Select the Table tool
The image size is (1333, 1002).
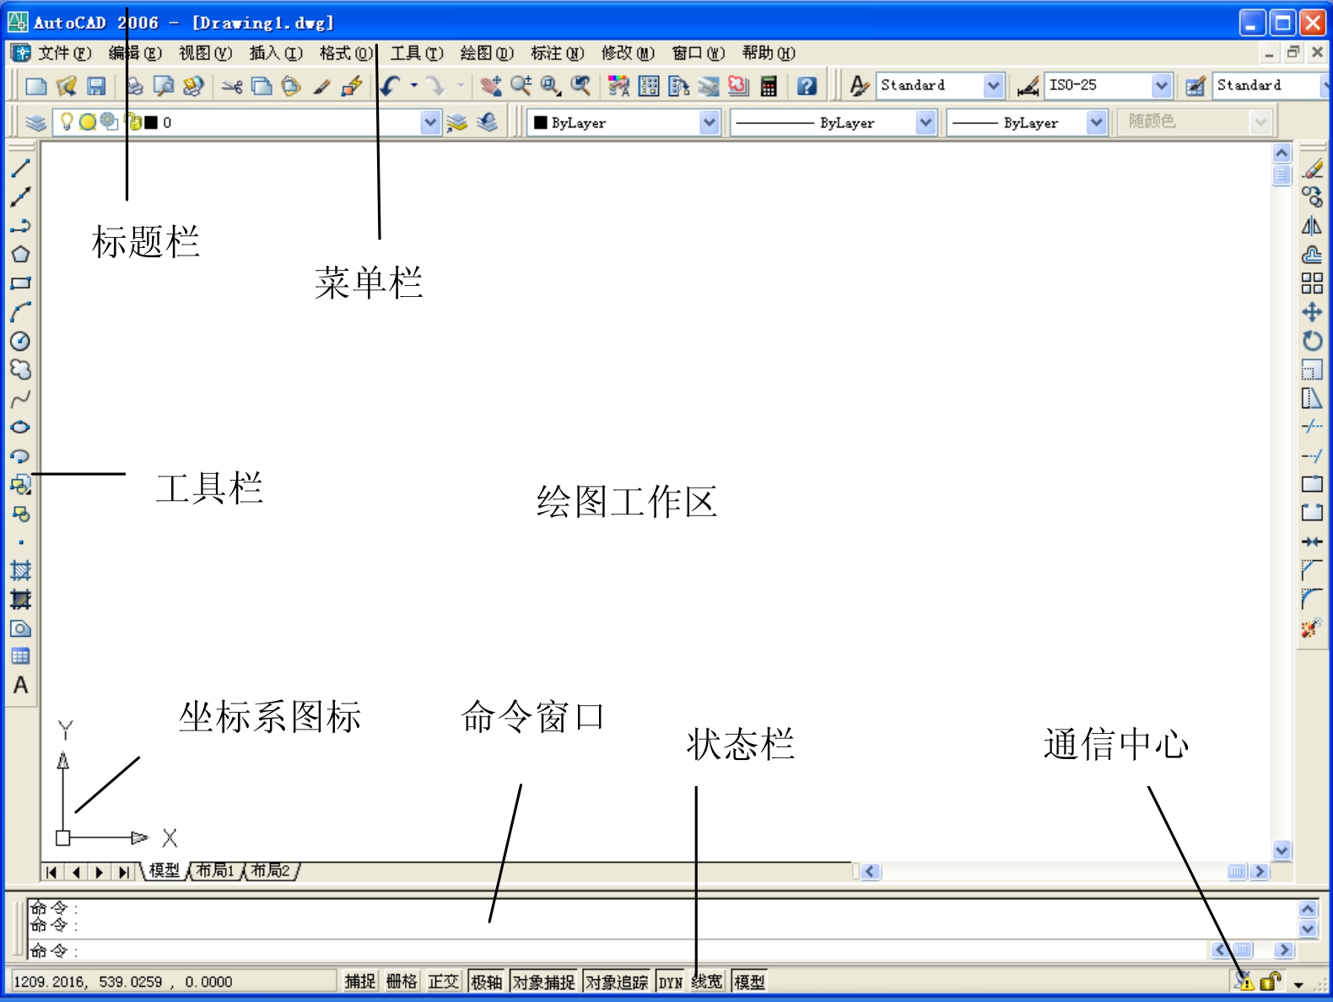pyautogui.click(x=20, y=657)
